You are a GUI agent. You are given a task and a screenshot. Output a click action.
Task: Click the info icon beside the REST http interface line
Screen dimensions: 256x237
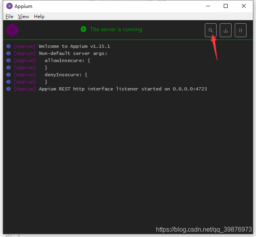point(9,89)
